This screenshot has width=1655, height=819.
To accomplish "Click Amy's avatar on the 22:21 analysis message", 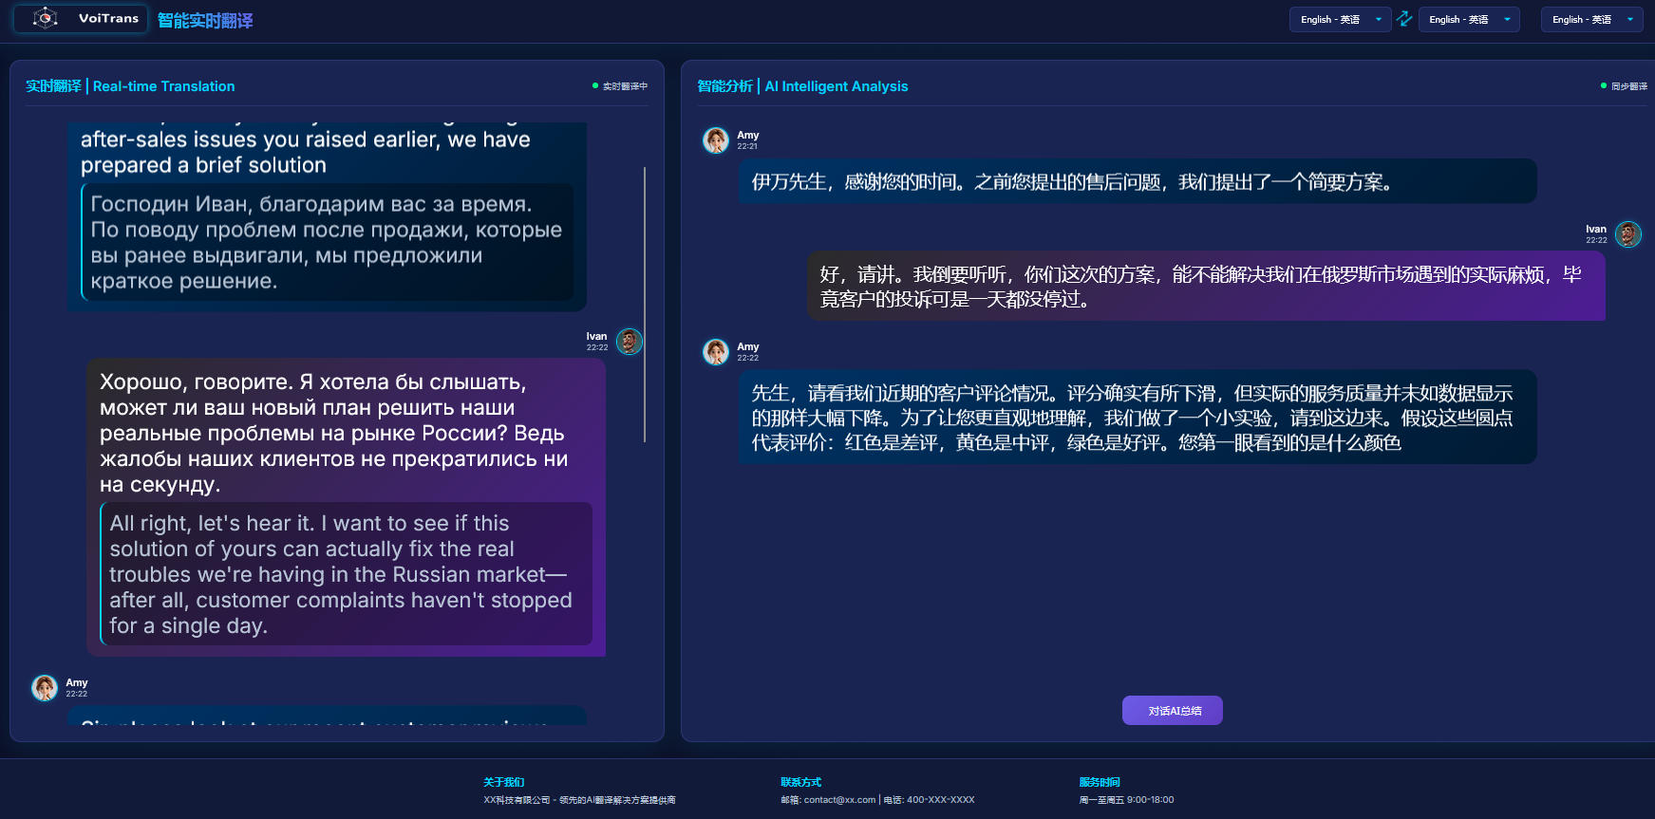I will [715, 140].
